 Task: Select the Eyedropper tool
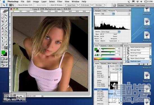coord(6,44)
